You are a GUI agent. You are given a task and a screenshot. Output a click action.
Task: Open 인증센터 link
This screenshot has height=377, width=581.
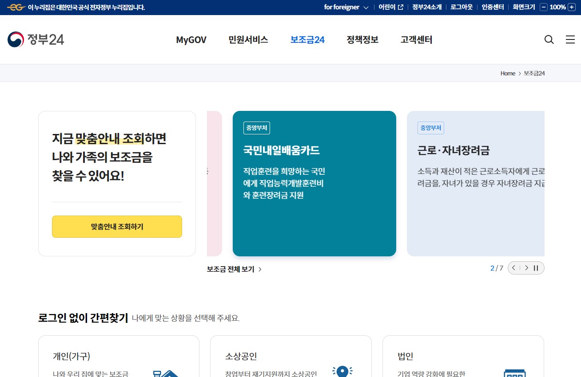pos(493,7)
